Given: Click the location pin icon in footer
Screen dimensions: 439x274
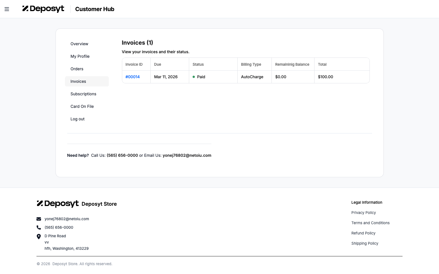Looking at the screenshot, I should pos(39,236).
